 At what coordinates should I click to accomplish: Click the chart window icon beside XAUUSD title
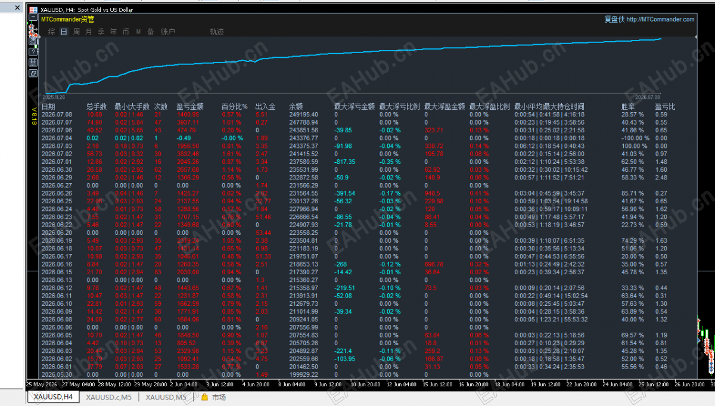(33, 10)
